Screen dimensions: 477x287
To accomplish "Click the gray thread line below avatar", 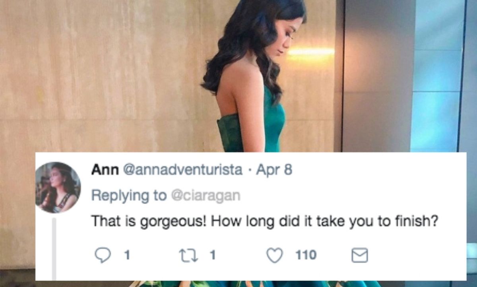I will coord(54,248).
